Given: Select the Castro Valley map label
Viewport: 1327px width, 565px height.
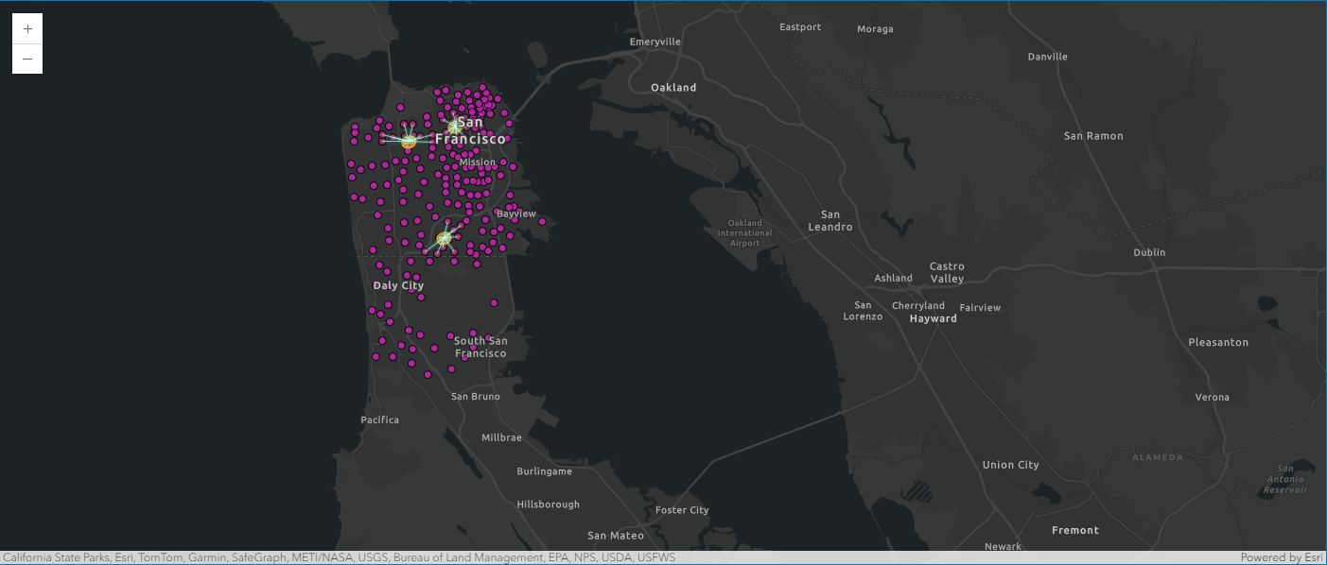Looking at the screenshot, I should 947,272.
